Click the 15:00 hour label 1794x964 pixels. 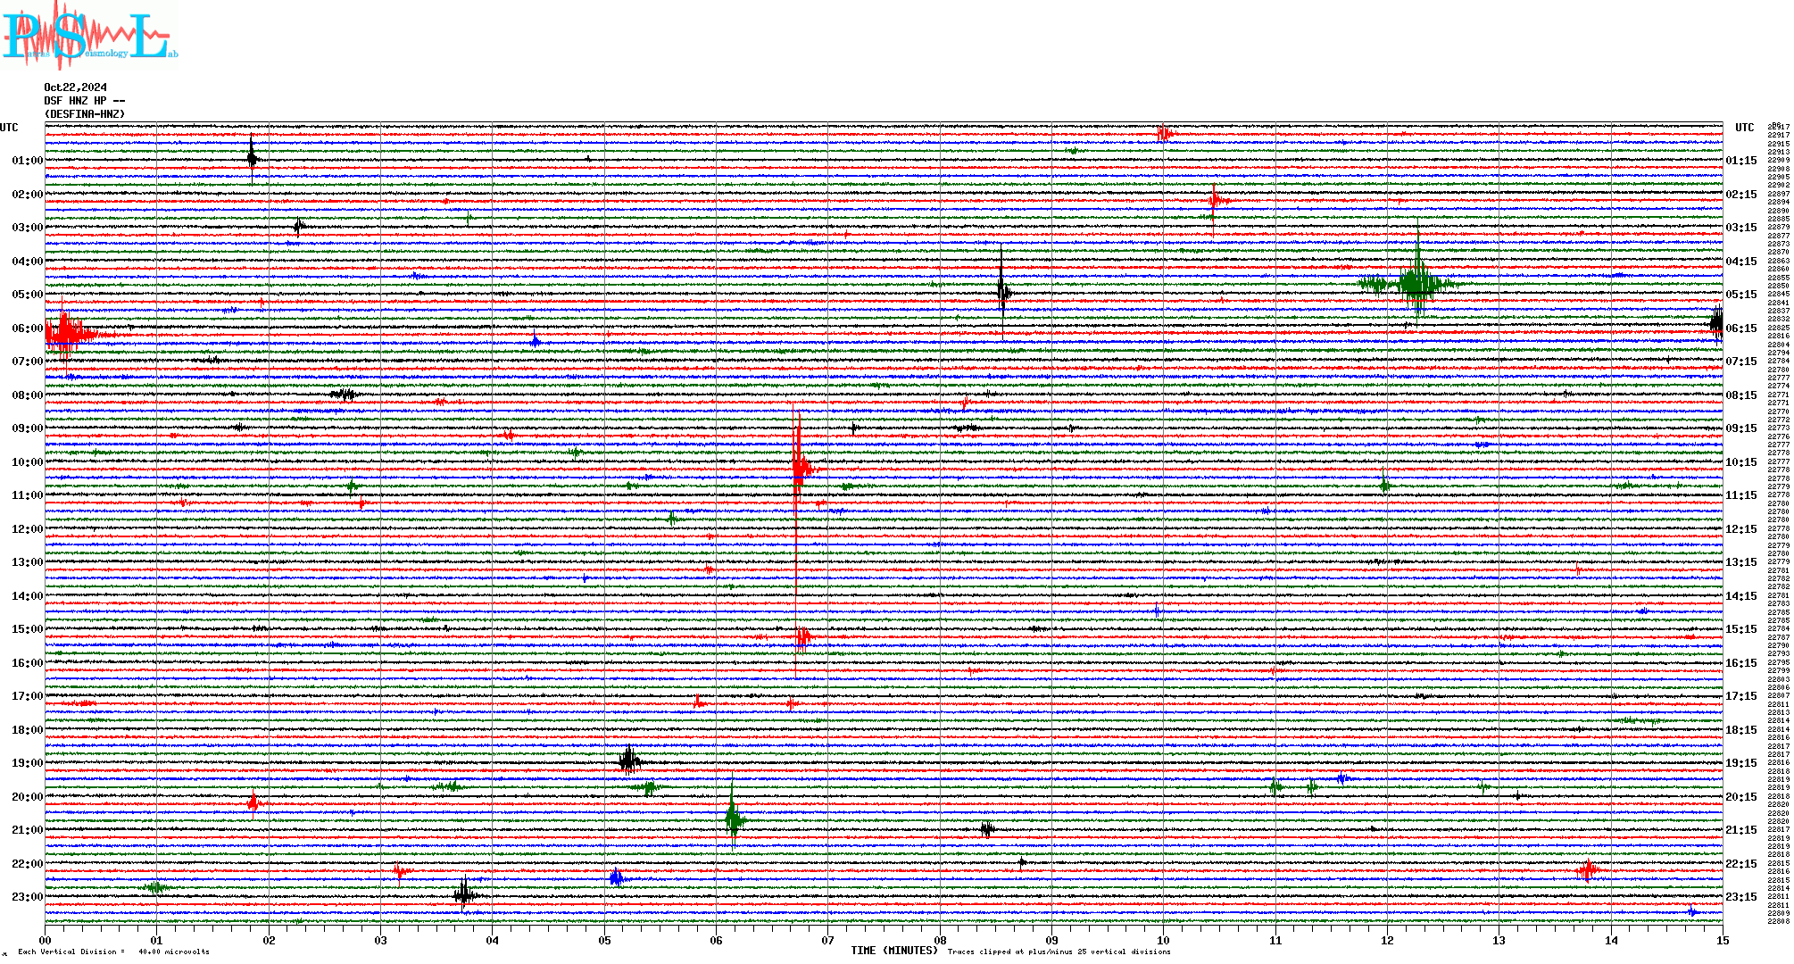pyautogui.click(x=27, y=629)
